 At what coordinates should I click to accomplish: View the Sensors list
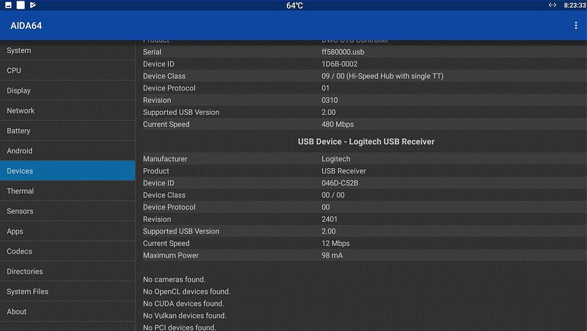tap(68, 211)
